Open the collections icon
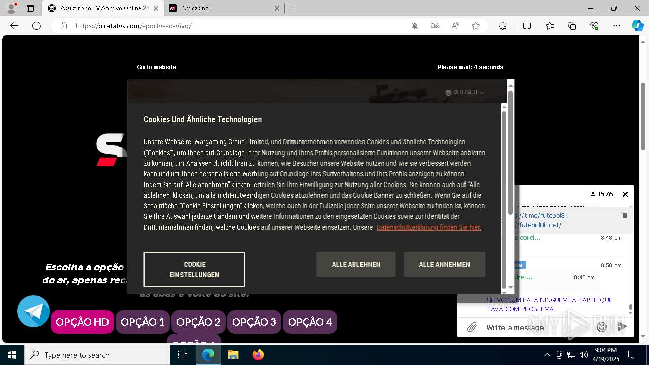 (572, 26)
